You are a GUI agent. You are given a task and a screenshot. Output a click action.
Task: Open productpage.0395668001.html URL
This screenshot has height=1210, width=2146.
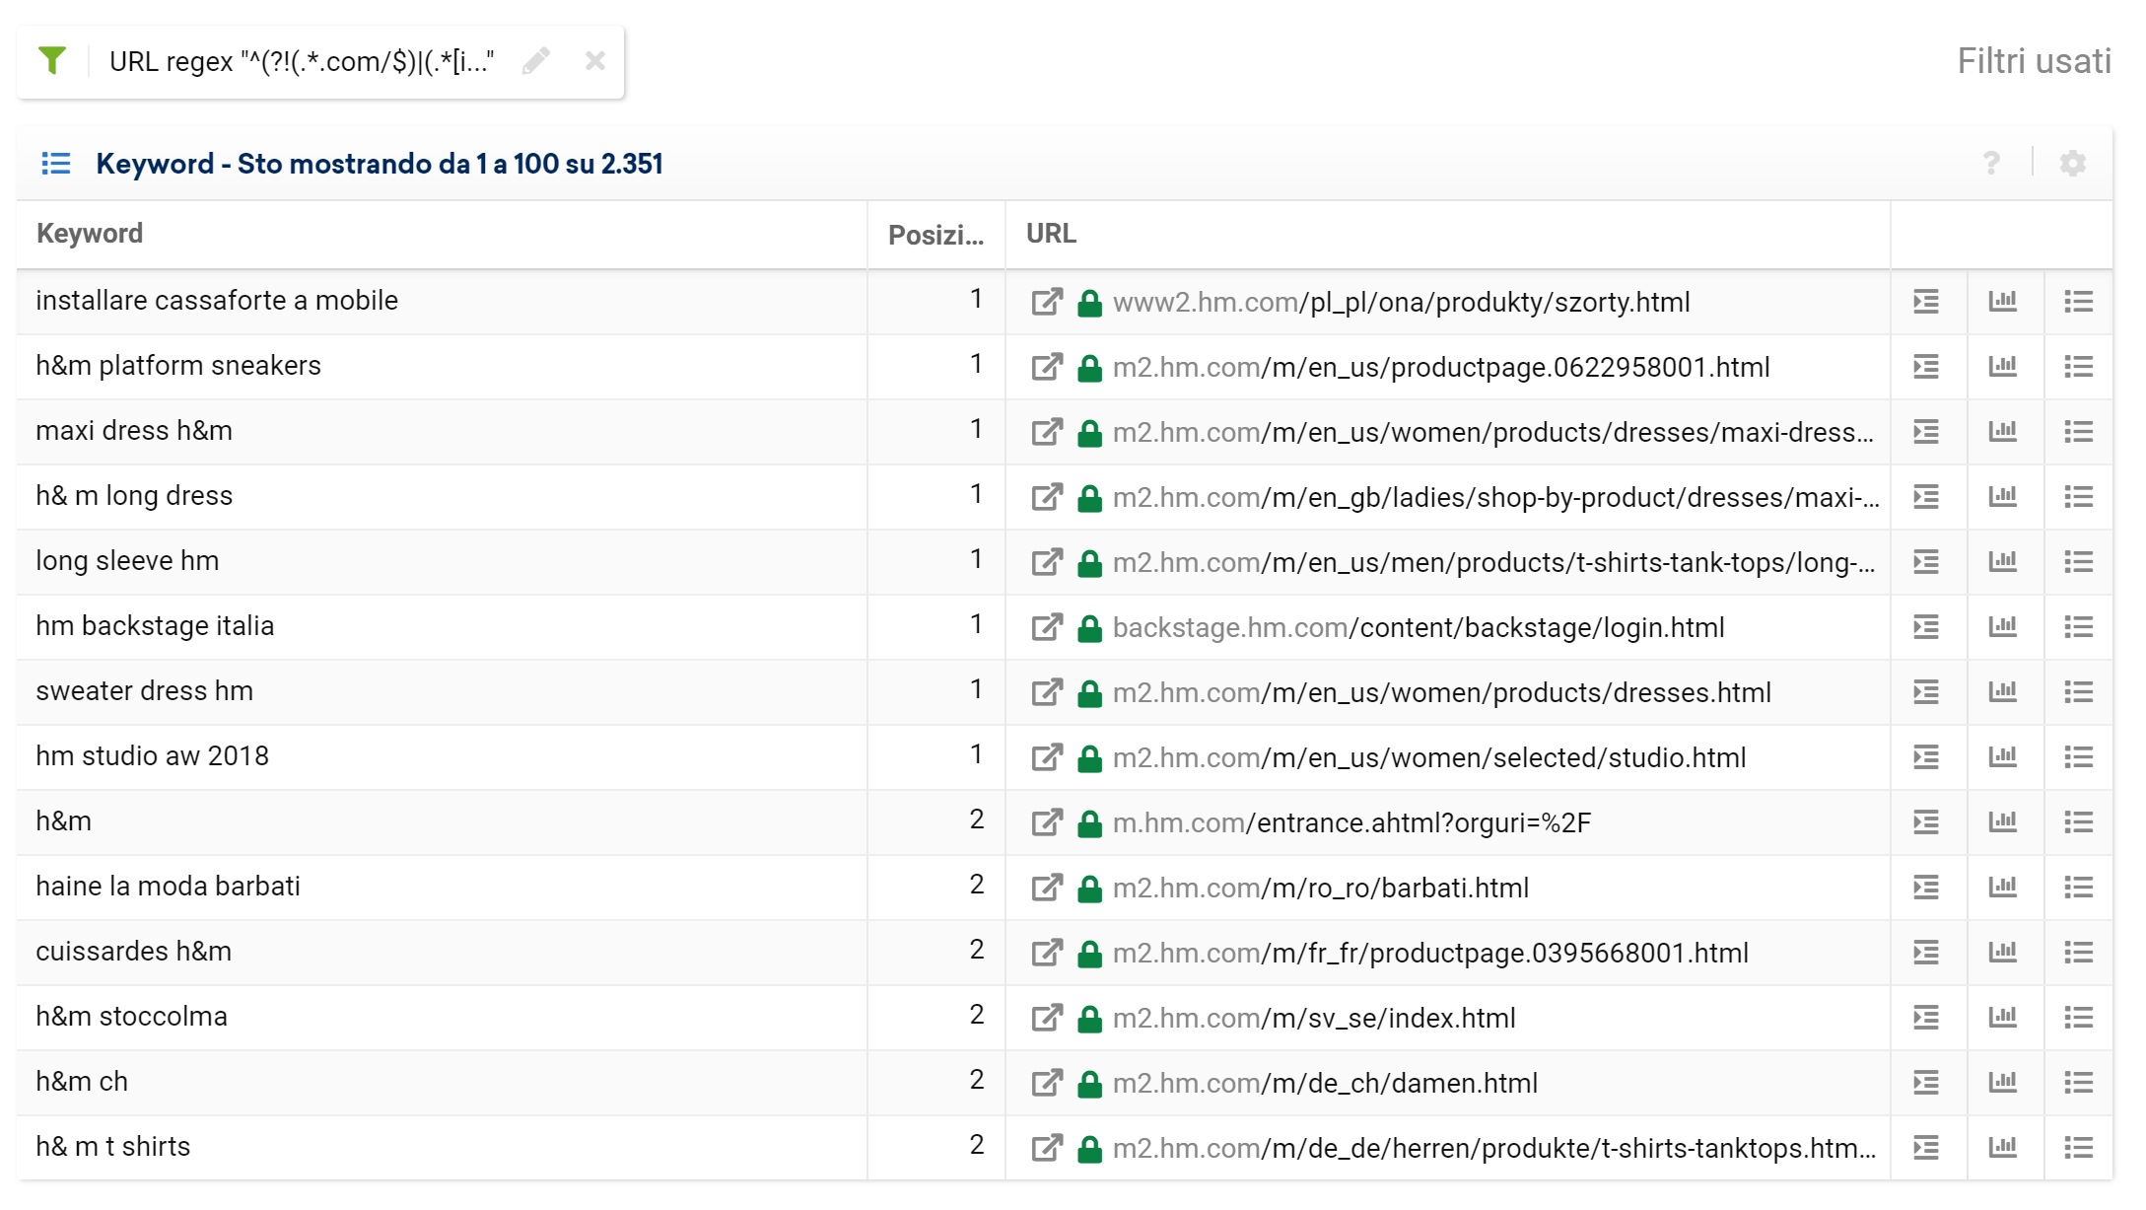pyautogui.click(x=1430, y=953)
